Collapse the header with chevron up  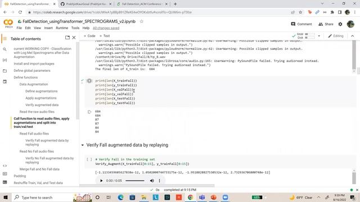tap(353, 36)
